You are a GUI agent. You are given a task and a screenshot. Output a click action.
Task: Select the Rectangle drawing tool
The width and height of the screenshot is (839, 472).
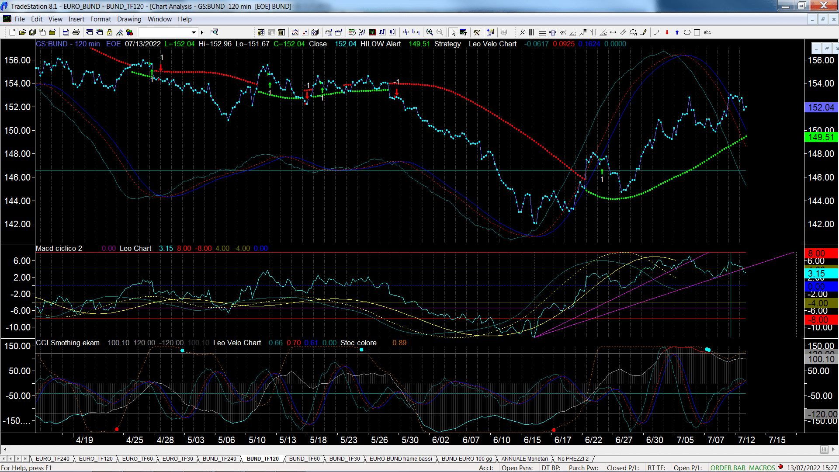click(x=697, y=32)
